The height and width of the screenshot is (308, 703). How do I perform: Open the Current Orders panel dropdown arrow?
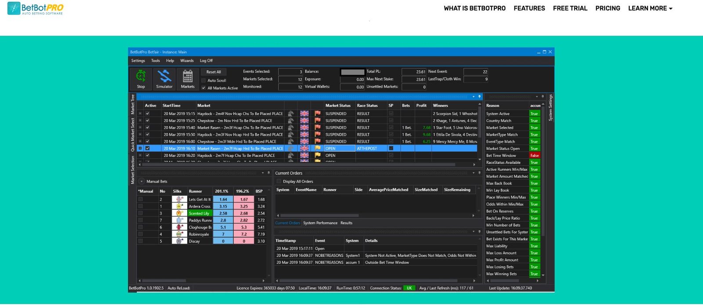(x=474, y=173)
